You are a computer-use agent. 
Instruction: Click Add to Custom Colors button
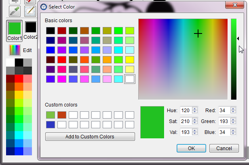(90, 136)
